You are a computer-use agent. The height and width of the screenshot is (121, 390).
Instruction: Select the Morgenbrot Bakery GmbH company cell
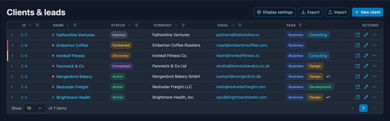coord(176,77)
